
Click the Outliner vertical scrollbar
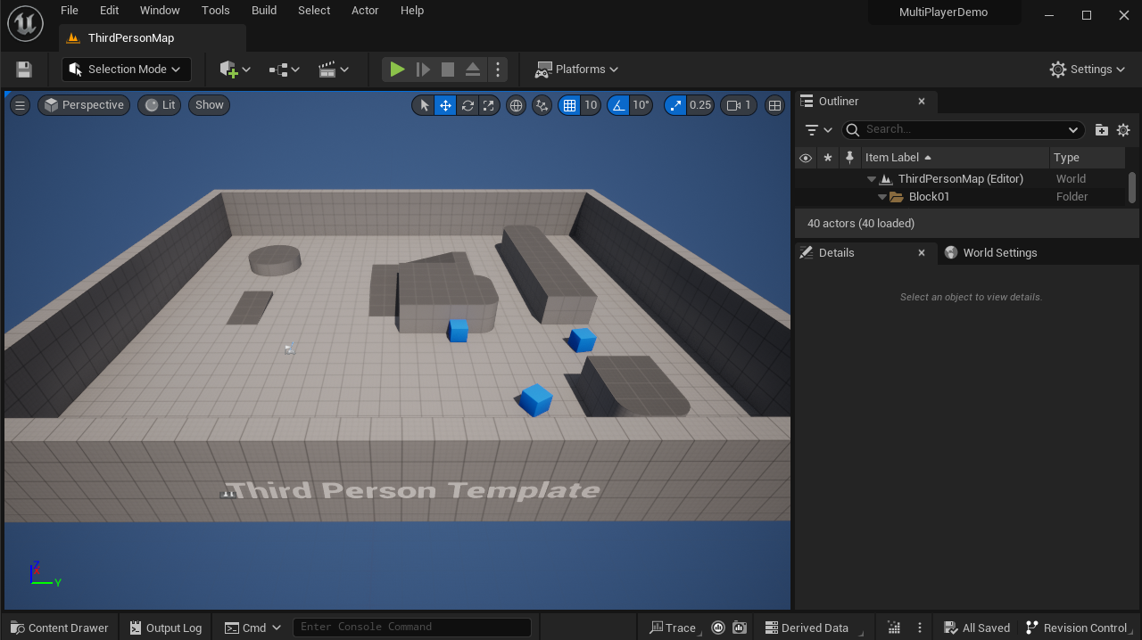point(1132,187)
